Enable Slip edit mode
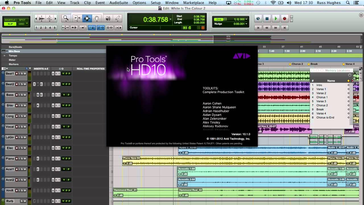 pos(10,24)
